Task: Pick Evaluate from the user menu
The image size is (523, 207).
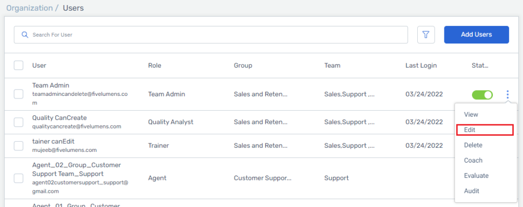Action: pyautogui.click(x=476, y=176)
